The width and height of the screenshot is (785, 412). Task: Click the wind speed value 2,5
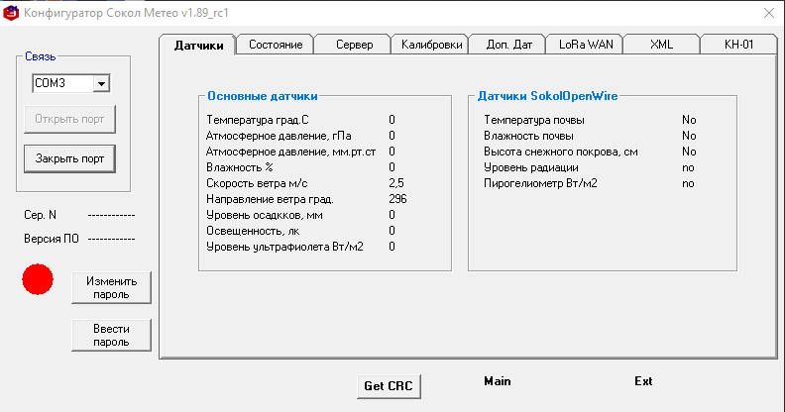(x=396, y=183)
